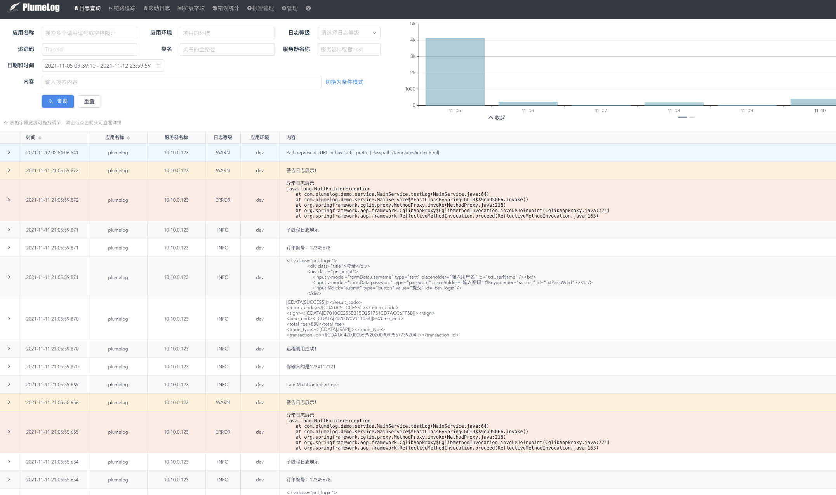The image size is (836, 495).
Task: Open the 日志等级 dropdown selector
Action: coord(349,33)
